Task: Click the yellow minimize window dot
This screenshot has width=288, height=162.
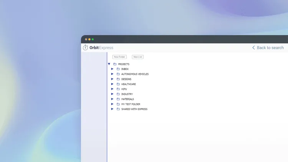Action: pos(89,39)
